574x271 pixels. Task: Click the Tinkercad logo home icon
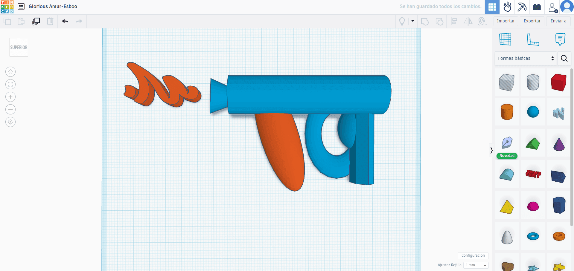click(7, 7)
